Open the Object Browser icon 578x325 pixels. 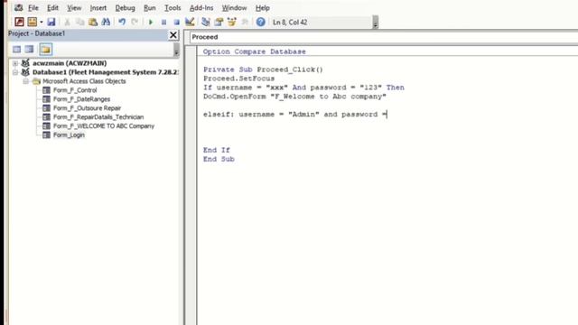pyautogui.click(x=231, y=22)
